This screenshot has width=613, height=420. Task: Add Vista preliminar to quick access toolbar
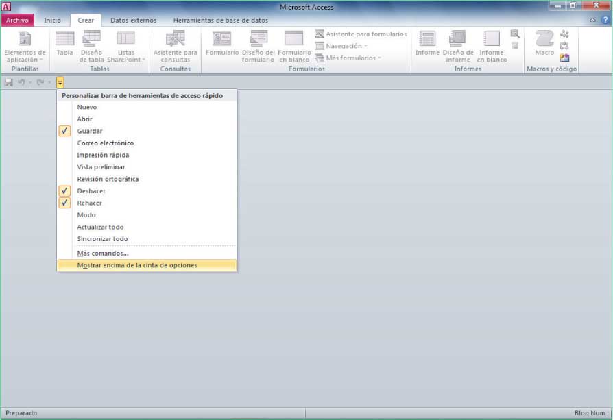coord(101,167)
